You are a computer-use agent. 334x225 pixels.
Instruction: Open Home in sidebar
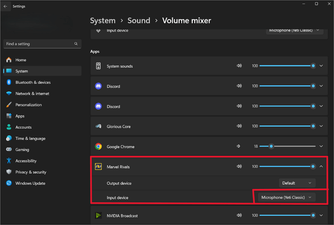[x=42, y=60]
